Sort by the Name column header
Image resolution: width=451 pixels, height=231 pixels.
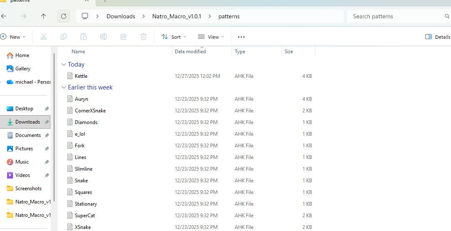78,52
